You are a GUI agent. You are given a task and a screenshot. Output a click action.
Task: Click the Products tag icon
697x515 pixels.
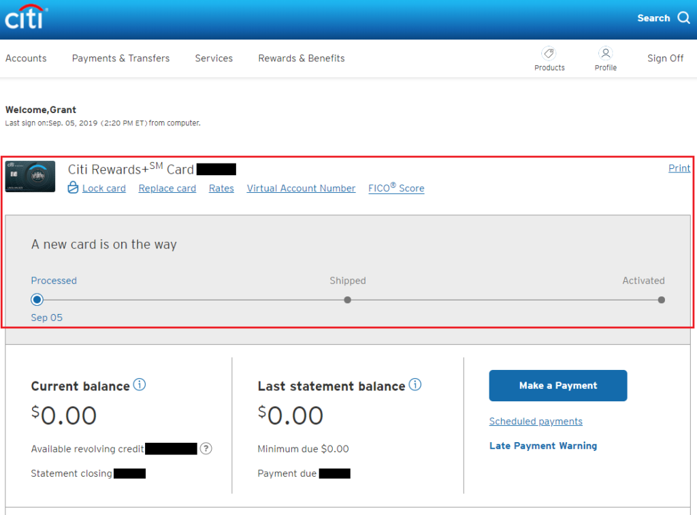(549, 54)
